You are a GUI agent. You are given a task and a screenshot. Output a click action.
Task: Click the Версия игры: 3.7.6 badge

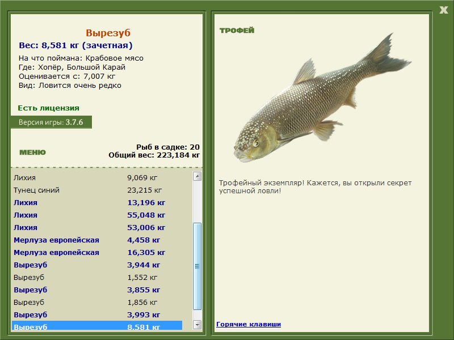click(51, 122)
